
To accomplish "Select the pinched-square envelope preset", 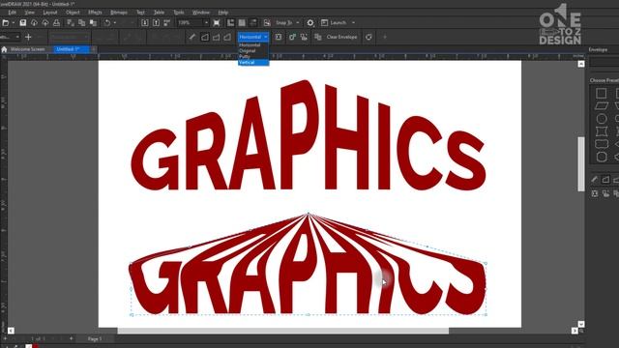I will point(602,131).
